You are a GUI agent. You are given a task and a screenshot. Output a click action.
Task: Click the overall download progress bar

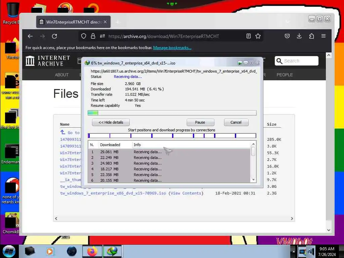click(x=172, y=113)
